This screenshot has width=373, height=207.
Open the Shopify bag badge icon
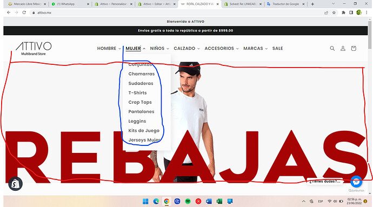coord(16,184)
